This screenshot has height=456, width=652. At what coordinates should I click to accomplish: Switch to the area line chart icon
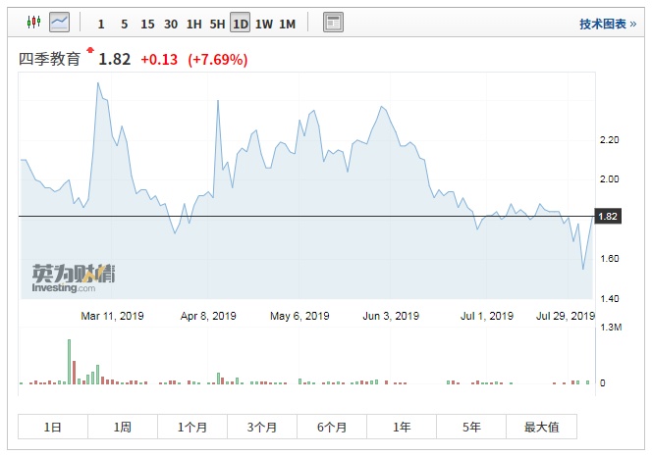(60, 22)
